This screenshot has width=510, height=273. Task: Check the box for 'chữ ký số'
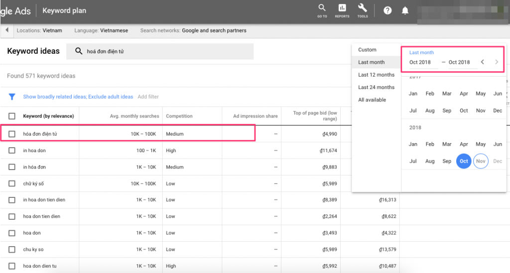point(12,183)
